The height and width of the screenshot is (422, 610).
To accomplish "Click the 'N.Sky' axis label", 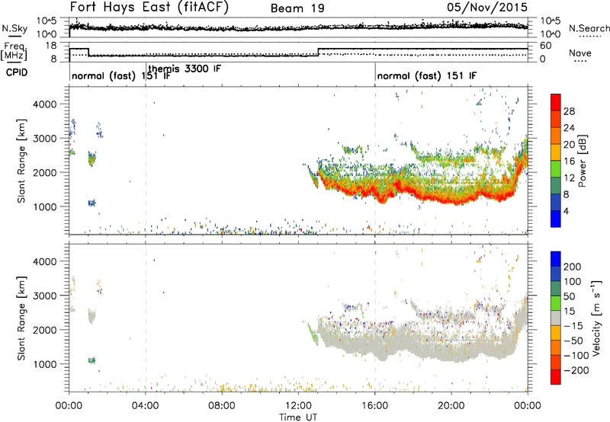I will point(14,28).
